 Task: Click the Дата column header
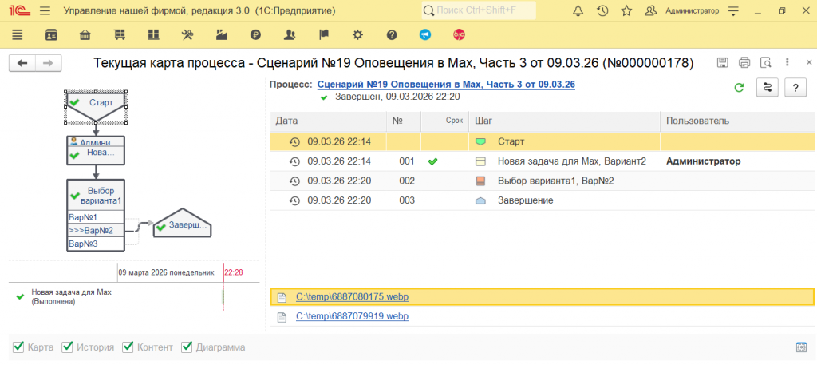click(x=328, y=121)
